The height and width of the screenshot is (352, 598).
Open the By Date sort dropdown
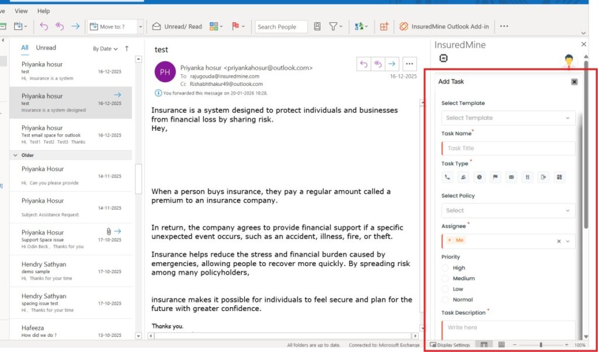coord(105,48)
